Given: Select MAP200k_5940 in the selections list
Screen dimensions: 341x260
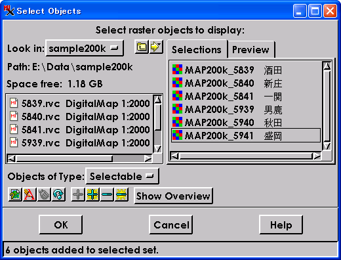Looking at the screenshot, I should click(x=246, y=123).
